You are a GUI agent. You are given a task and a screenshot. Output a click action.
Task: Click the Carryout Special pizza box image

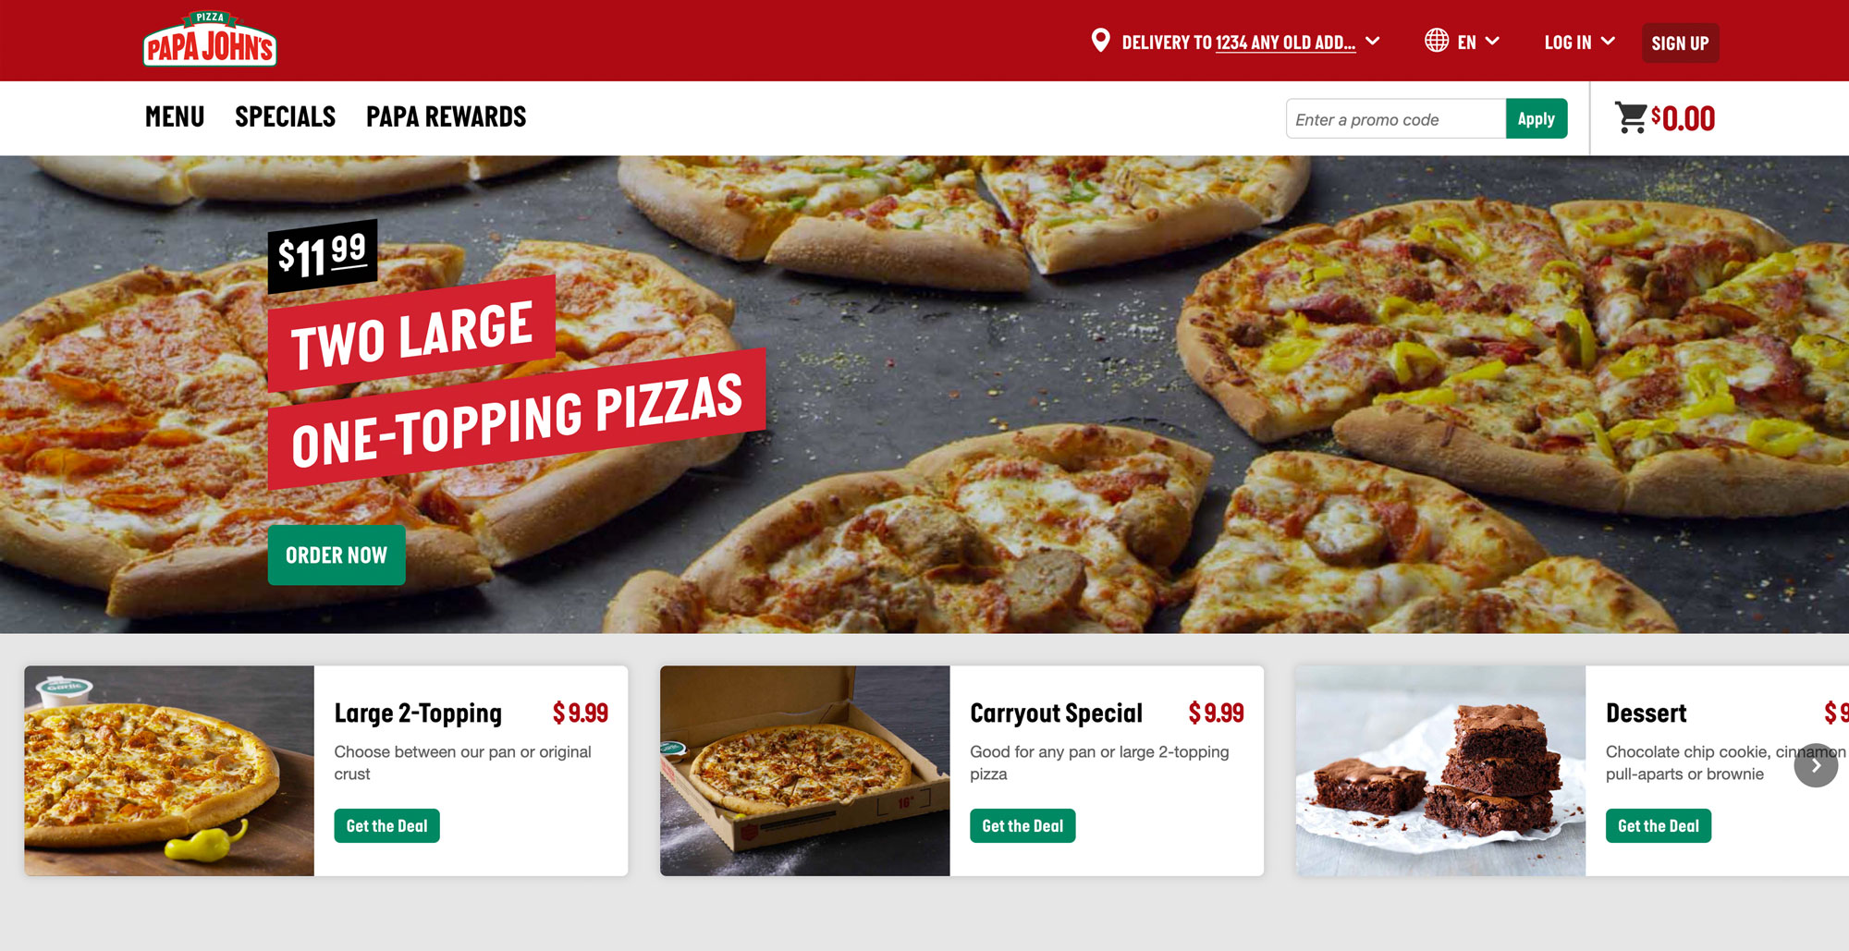(x=804, y=771)
